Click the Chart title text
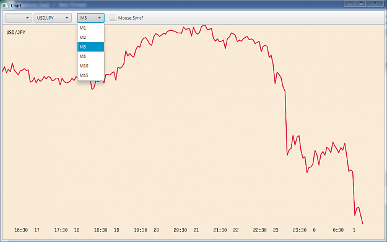The image size is (387, 242). (x=16, y=6)
